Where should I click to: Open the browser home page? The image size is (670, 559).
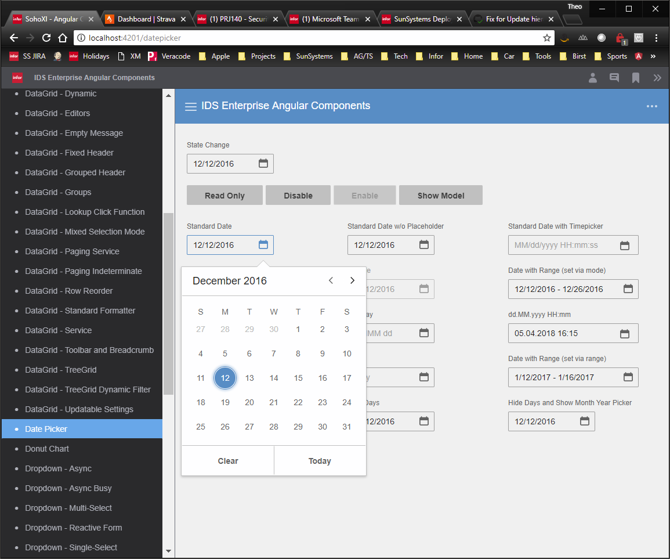pos(63,38)
